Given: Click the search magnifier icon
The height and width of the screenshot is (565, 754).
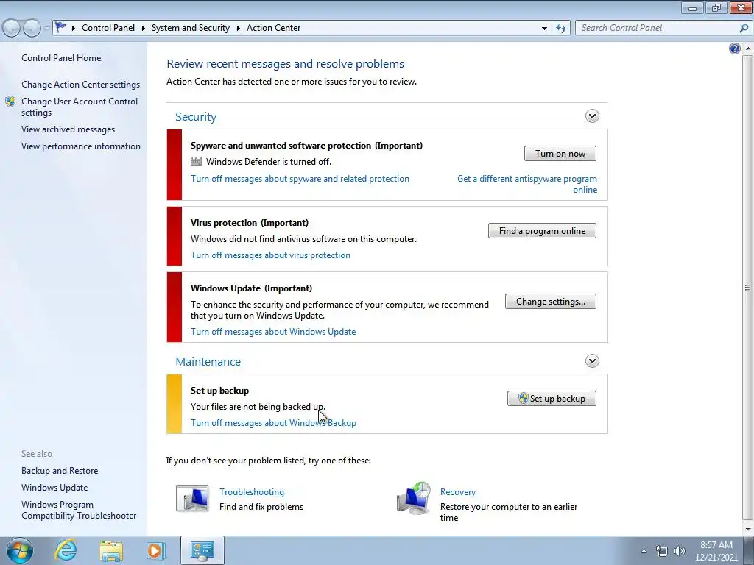Looking at the screenshot, I should coord(744,28).
